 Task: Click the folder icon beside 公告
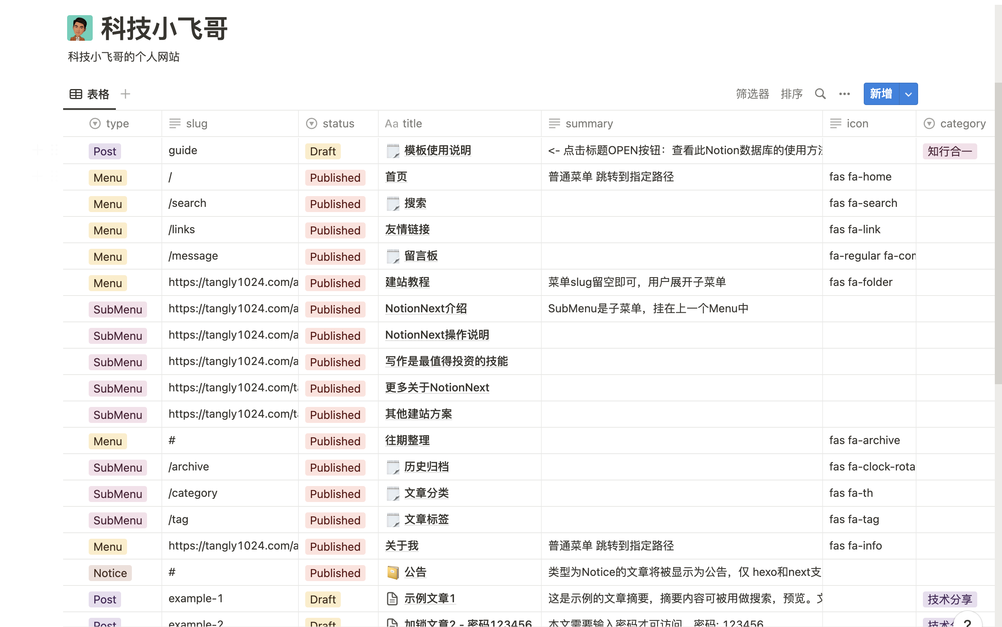click(x=392, y=573)
